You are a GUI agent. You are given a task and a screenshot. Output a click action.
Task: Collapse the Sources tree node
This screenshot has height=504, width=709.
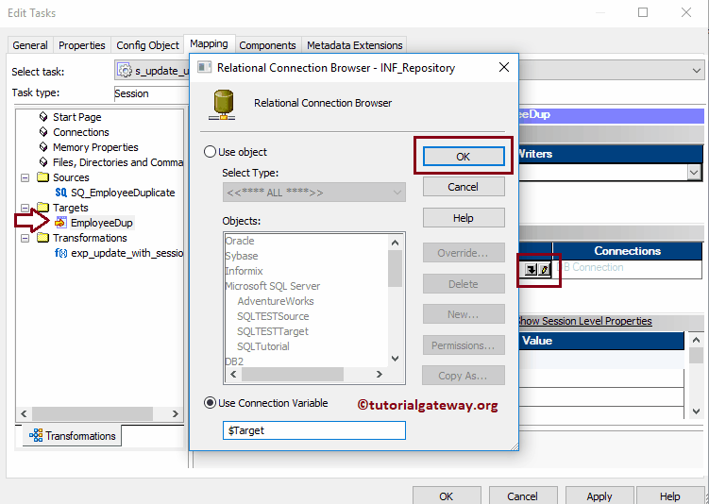pos(25,177)
